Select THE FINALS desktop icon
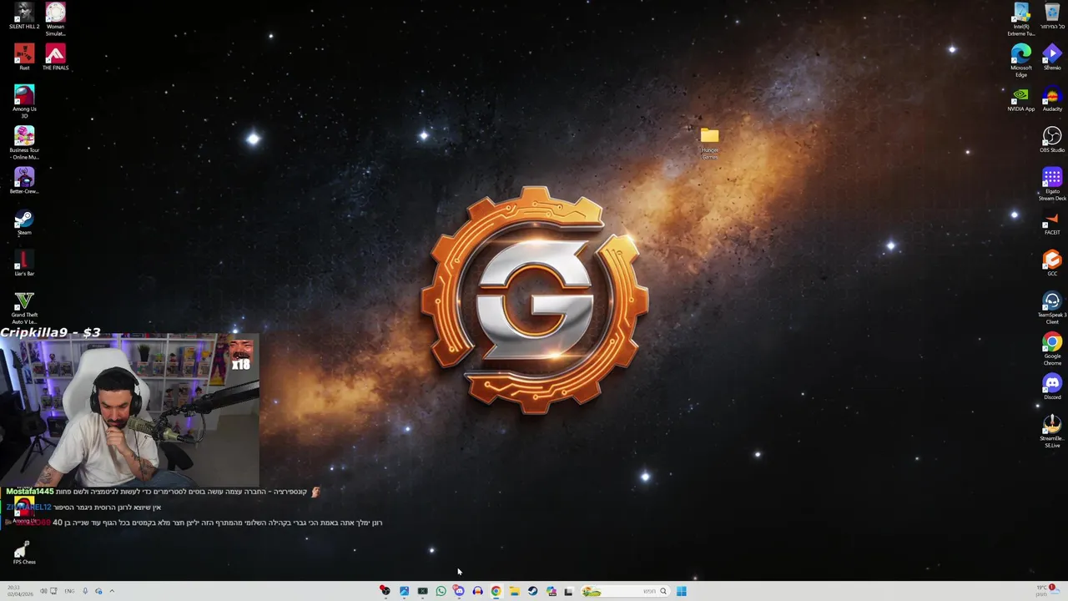 click(x=55, y=58)
